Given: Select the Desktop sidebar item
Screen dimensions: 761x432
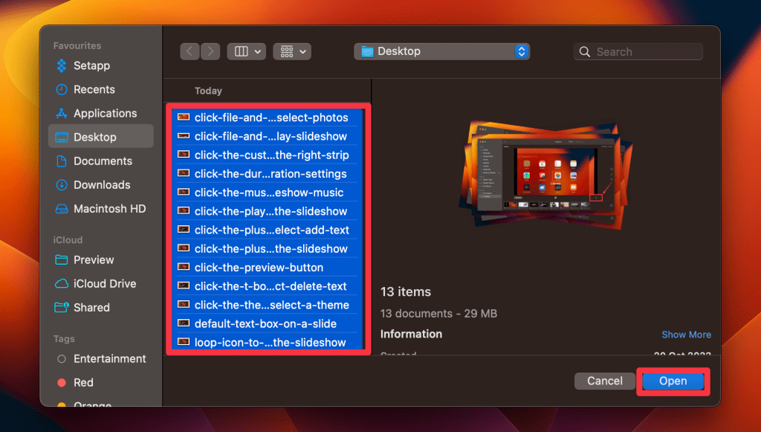Looking at the screenshot, I should 101,136.
